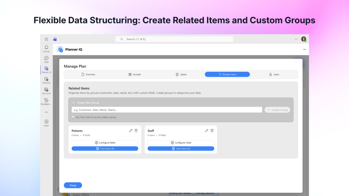Viewport: 349px width, 196px height.
Task: Open Chat in the Teams sidebar
Action: click(x=46, y=60)
